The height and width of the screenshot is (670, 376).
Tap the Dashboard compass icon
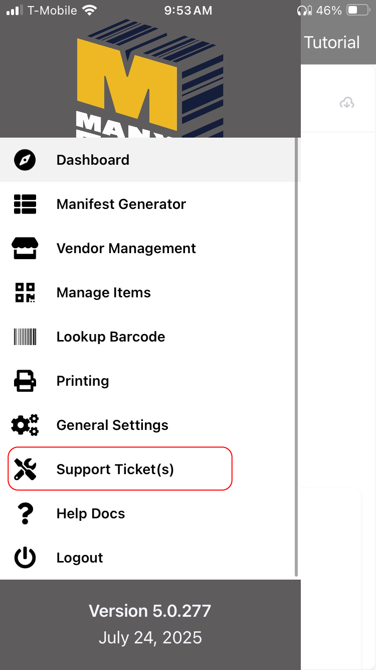(x=25, y=160)
